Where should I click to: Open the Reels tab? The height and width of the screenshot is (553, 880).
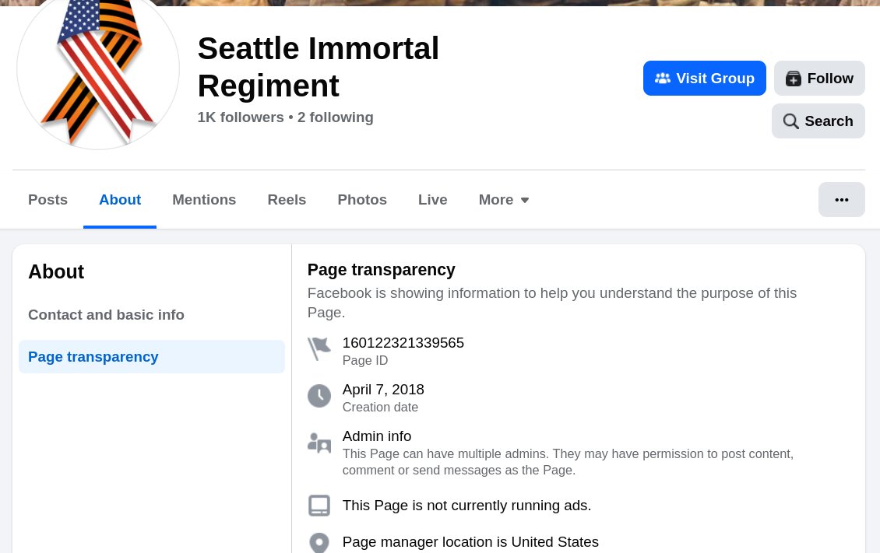[x=287, y=200]
